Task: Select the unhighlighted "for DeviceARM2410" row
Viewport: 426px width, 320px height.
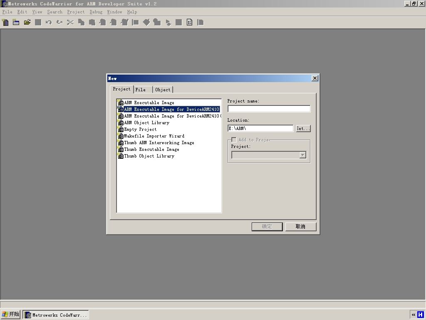Action: [169, 116]
